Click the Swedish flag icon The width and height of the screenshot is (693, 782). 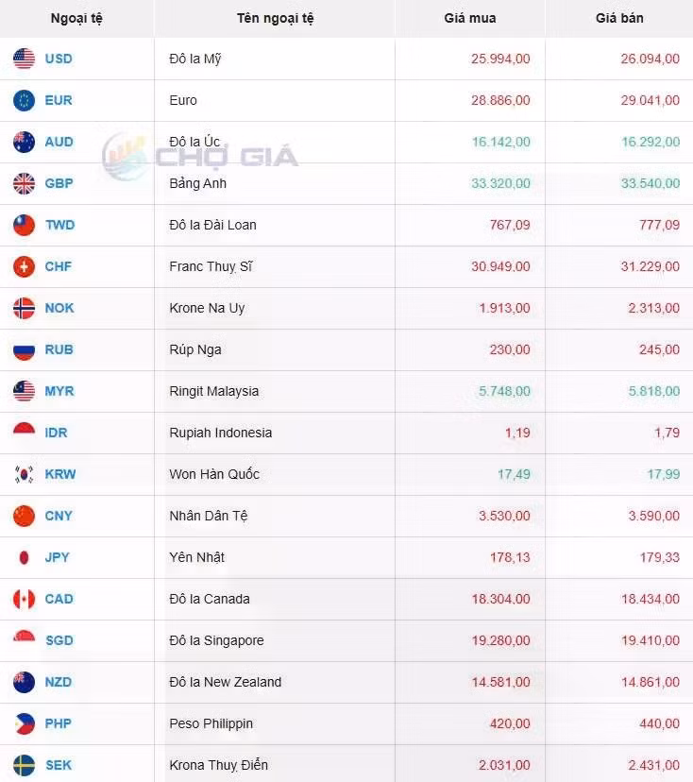tap(24, 765)
